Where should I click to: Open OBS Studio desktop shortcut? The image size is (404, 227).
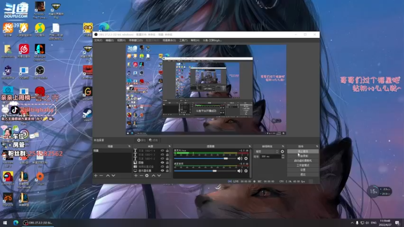(x=40, y=72)
